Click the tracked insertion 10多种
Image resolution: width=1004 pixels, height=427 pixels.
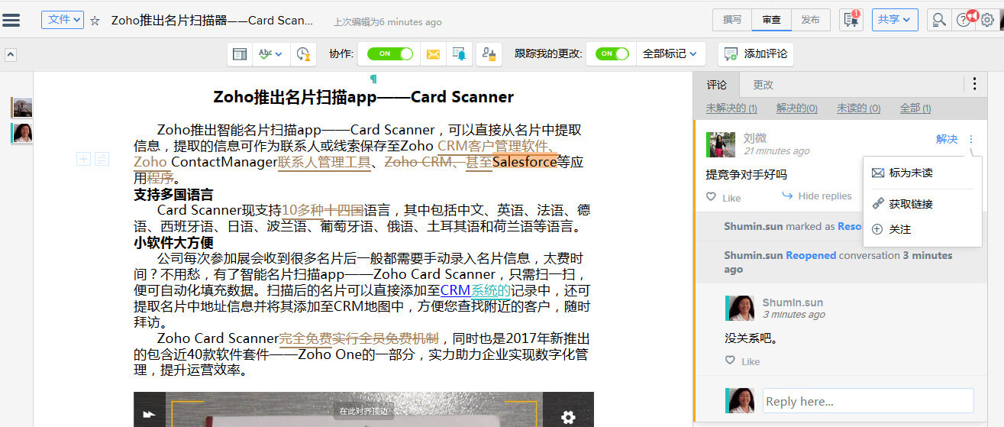[304, 210]
